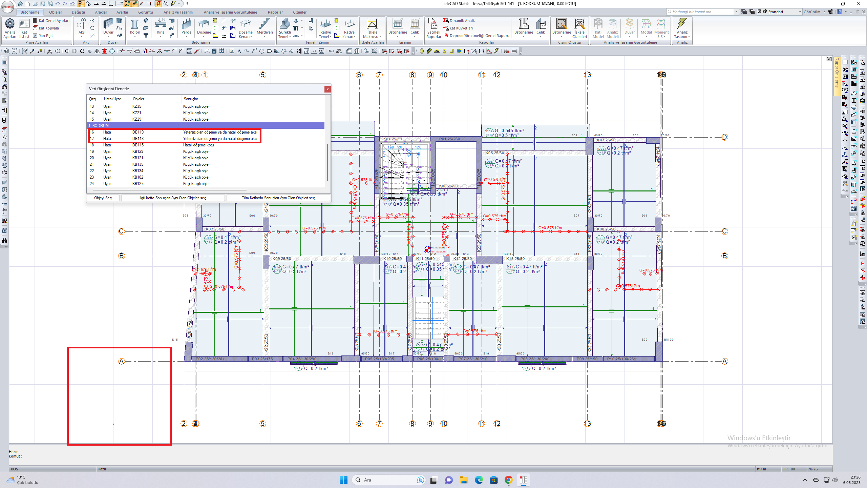Viewport: 867px width, 488px height.
Task: Click the dialog's vertical scrollbar
Action: coord(327,162)
